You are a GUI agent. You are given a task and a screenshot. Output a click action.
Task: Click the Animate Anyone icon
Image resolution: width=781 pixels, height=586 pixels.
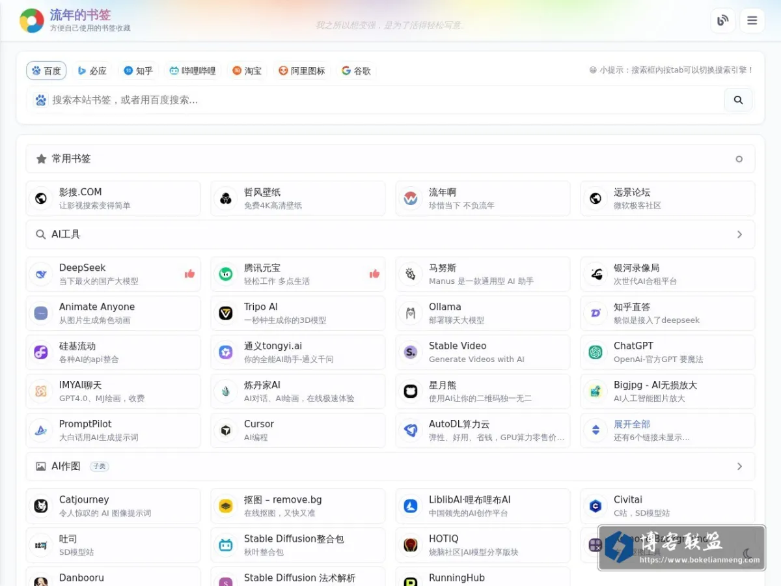point(41,313)
